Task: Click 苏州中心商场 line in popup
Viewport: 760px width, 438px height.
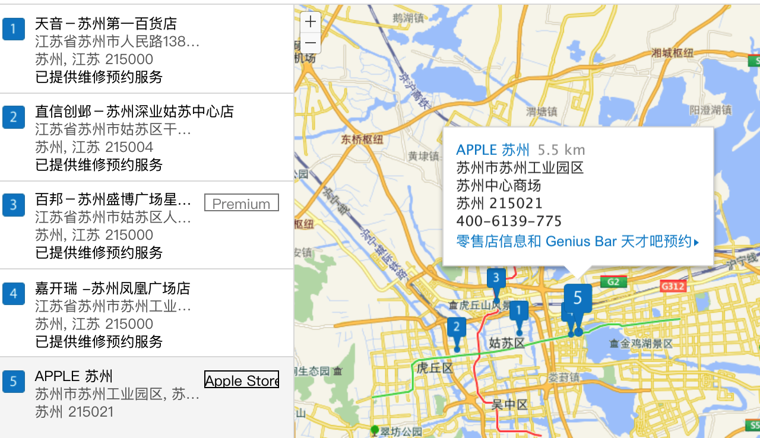Action: pyautogui.click(x=499, y=186)
